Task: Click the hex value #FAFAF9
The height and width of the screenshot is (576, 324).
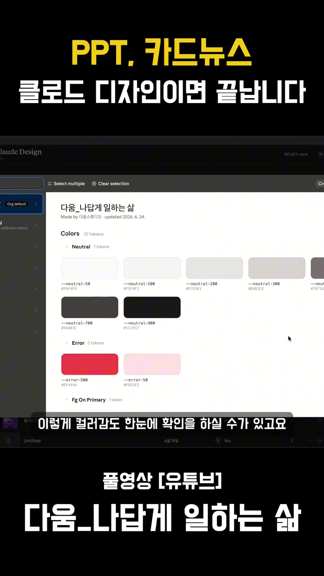Action: click(x=69, y=288)
